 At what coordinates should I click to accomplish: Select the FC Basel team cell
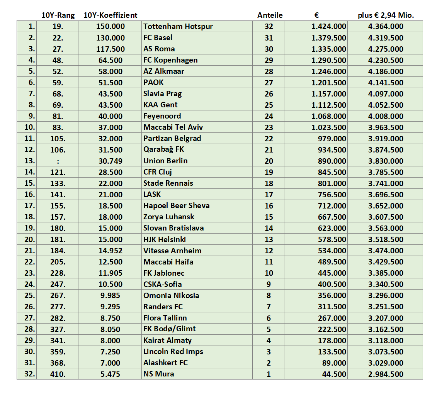(x=197, y=37)
